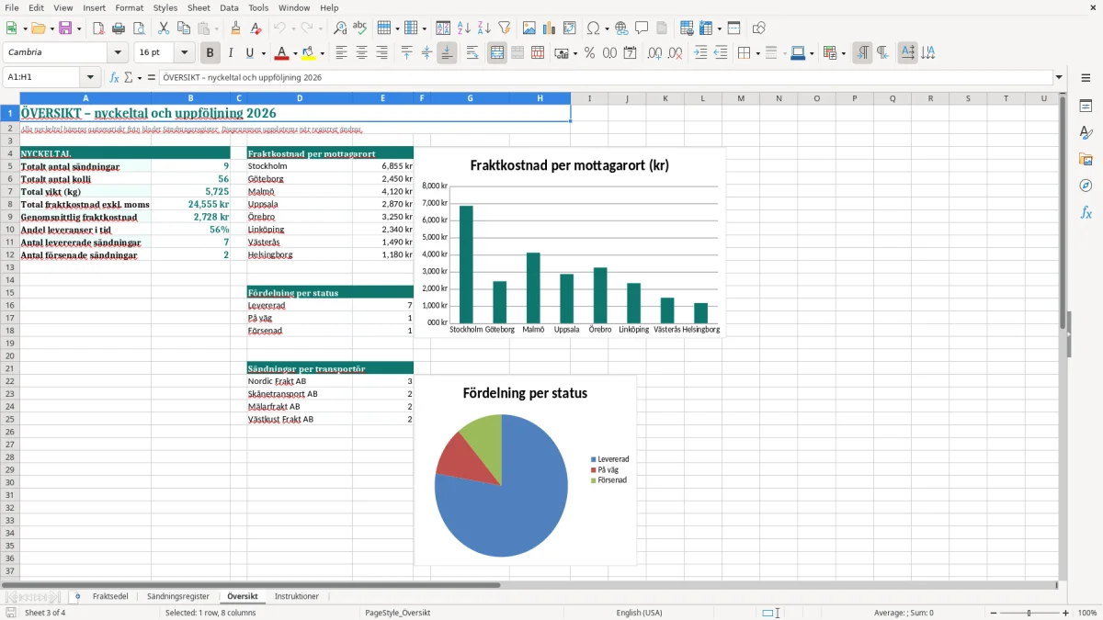The image size is (1103, 620).
Task: Select the Clone Formatting paintbrush
Action: (235, 28)
